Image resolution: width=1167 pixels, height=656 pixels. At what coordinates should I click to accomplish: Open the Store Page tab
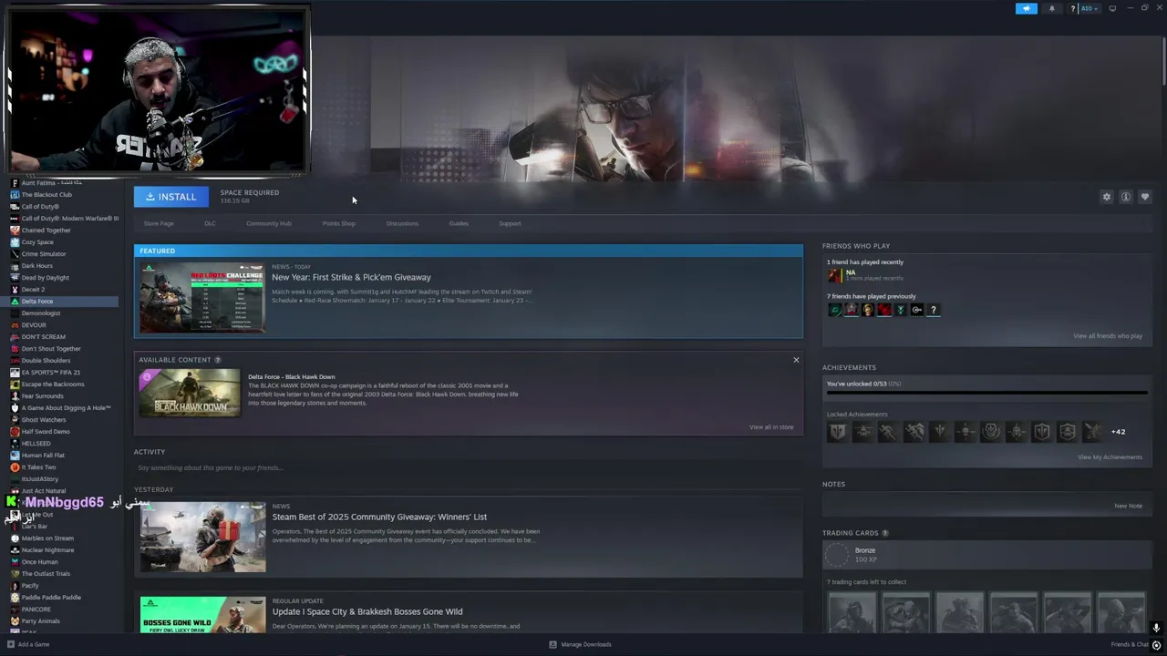click(159, 223)
